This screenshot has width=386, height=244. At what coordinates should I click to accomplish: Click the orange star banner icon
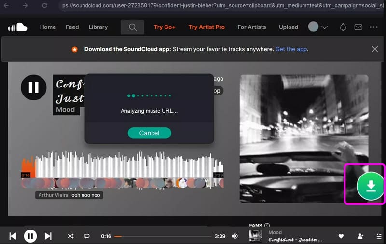pos(75,50)
